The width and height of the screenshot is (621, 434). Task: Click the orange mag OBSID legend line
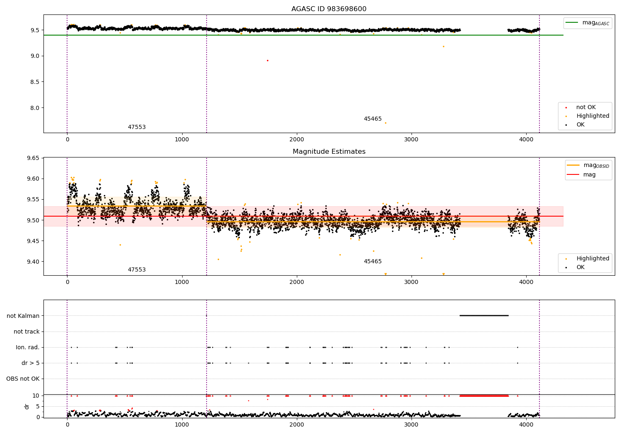(573, 165)
